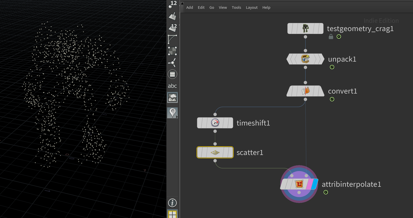Enable display flag on scatter1 node
The height and width of the screenshot is (218, 413).
[x=230, y=152]
